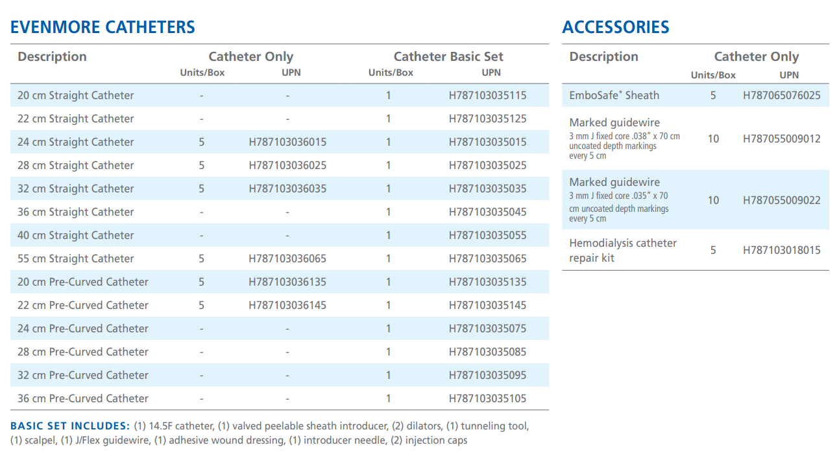This screenshot has height=456, width=837.
Task: Click repair kit UPN H787103018015
Action: click(781, 250)
